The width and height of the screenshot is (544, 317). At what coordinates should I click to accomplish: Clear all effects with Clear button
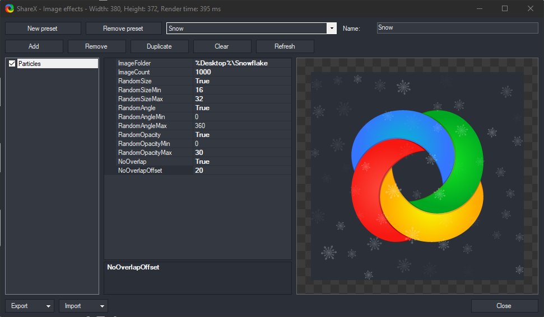click(x=222, y=46)
